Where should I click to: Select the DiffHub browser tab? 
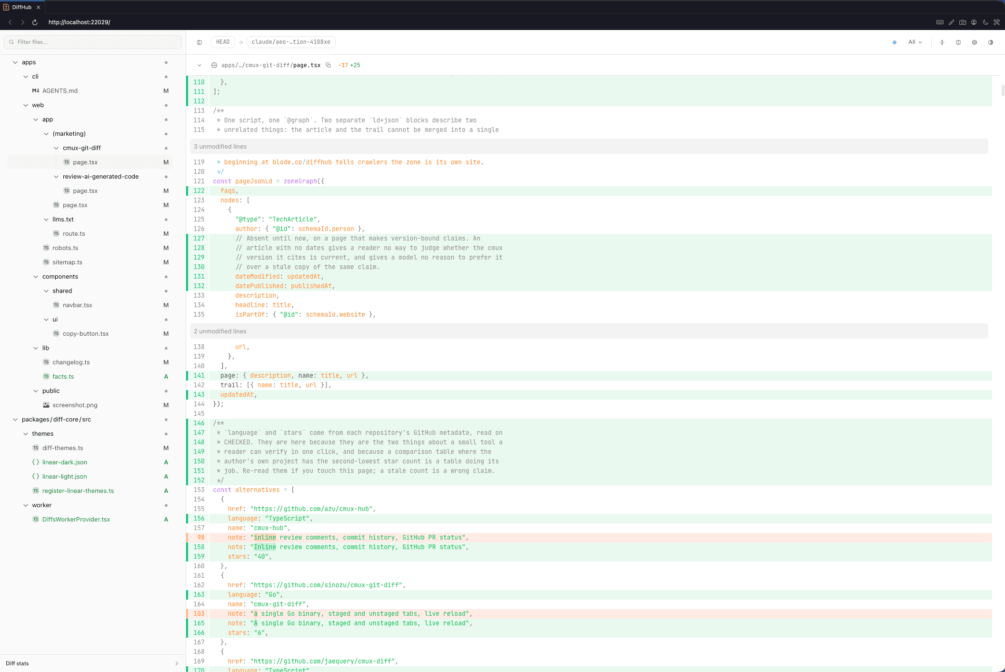click(22, 7)
